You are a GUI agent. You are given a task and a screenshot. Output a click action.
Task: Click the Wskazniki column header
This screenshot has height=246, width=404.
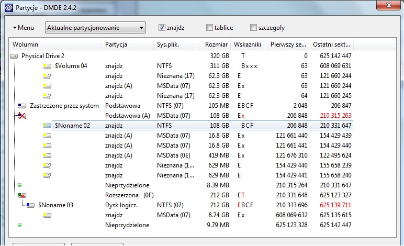coord(248,44)
